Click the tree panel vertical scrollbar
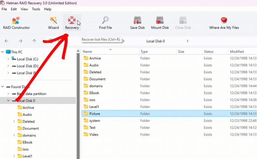This screenshot has width=257, height=159. pos(78,106)
